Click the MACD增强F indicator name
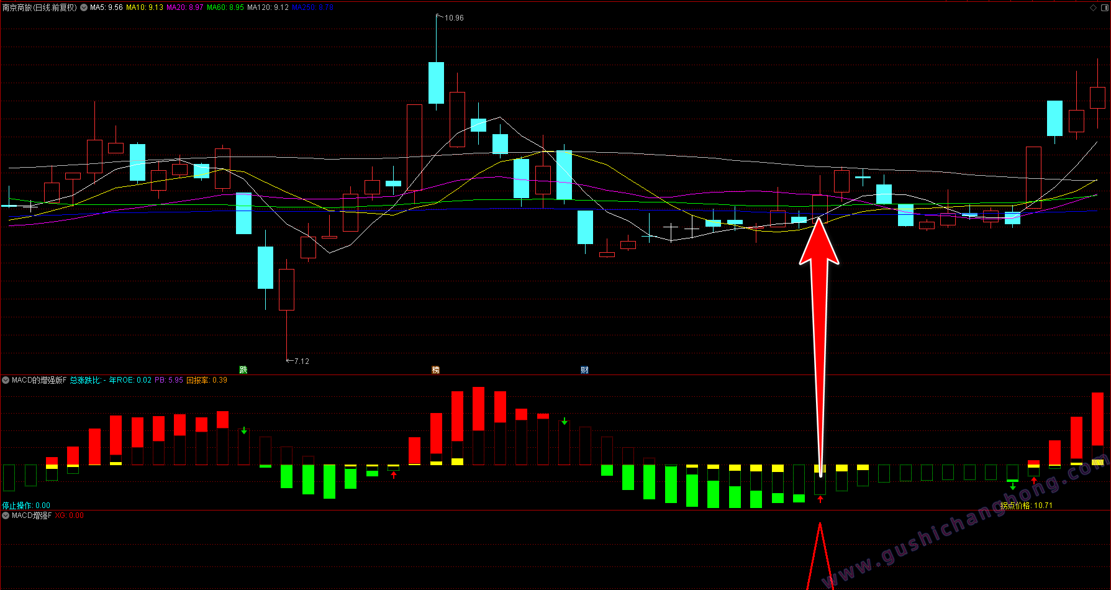The width and height of the screenshot is (1111, 590). (x=32, y=515)
